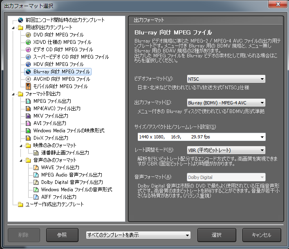The width and height of the screenshot is (289, 249).
Task: Select DVD 向け MPEG ファイル template label
Action: click(x=58, y=35)
